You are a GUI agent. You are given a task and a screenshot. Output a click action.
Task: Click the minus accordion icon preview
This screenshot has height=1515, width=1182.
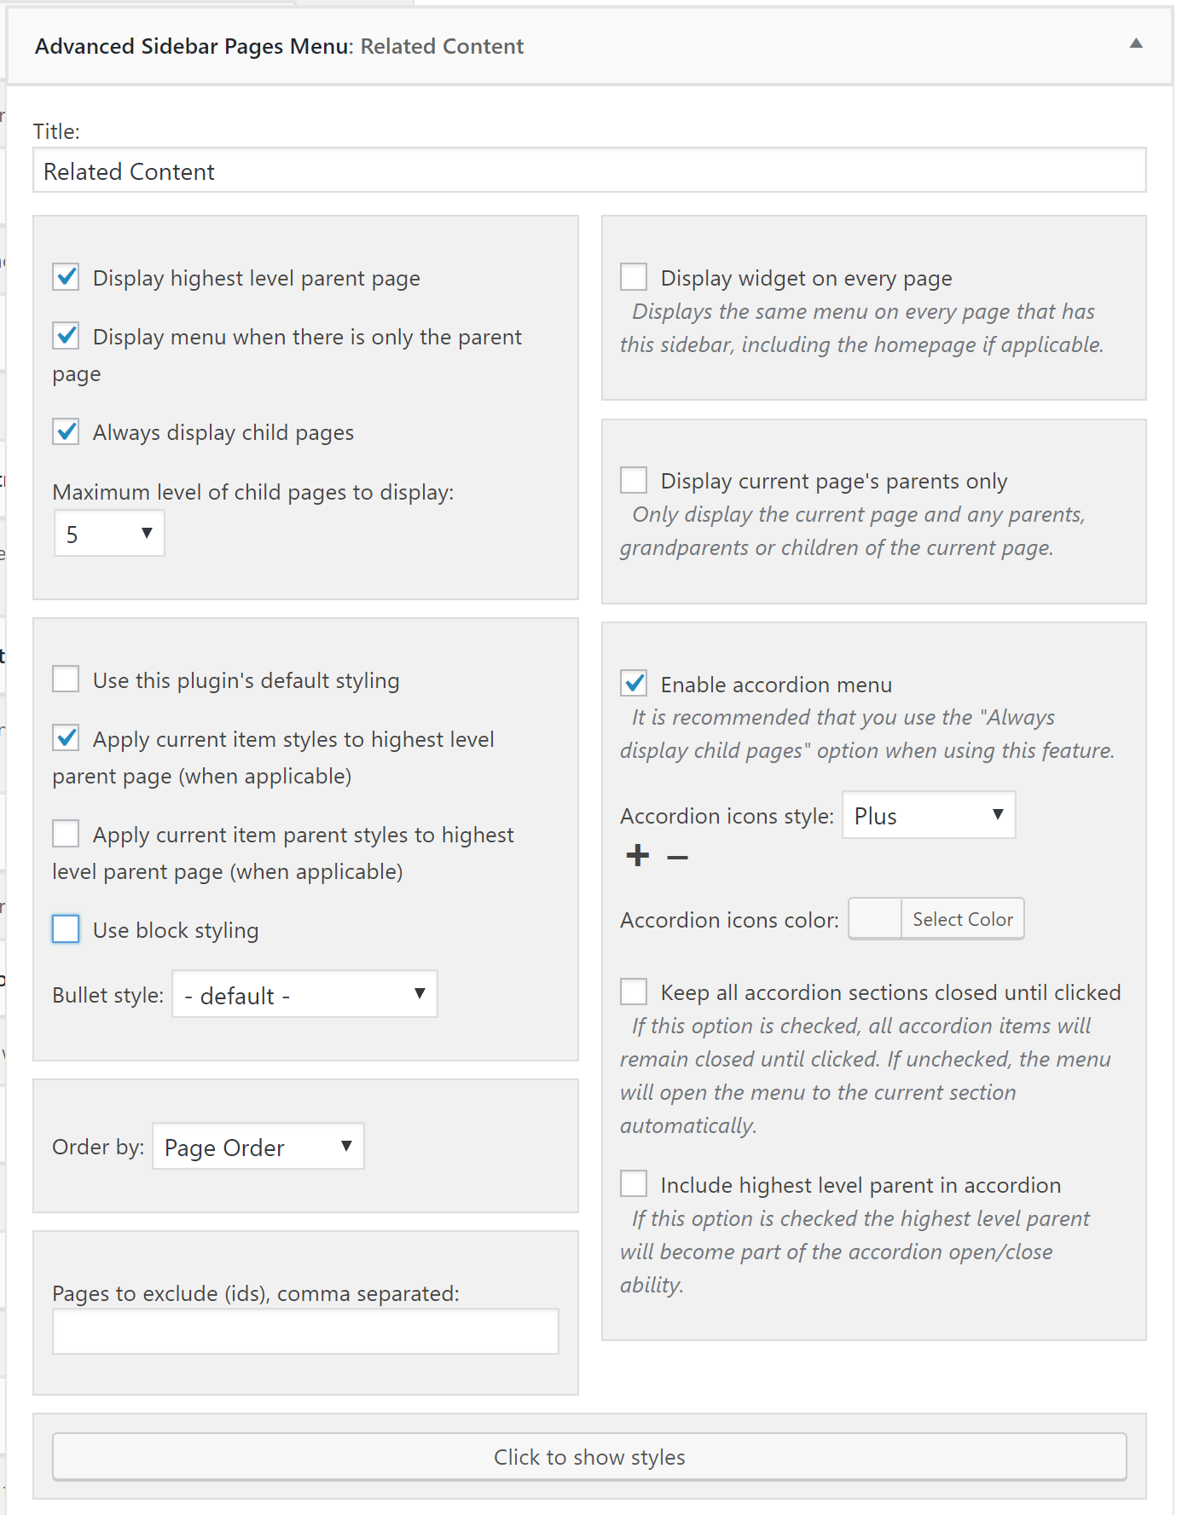[676, 857]
